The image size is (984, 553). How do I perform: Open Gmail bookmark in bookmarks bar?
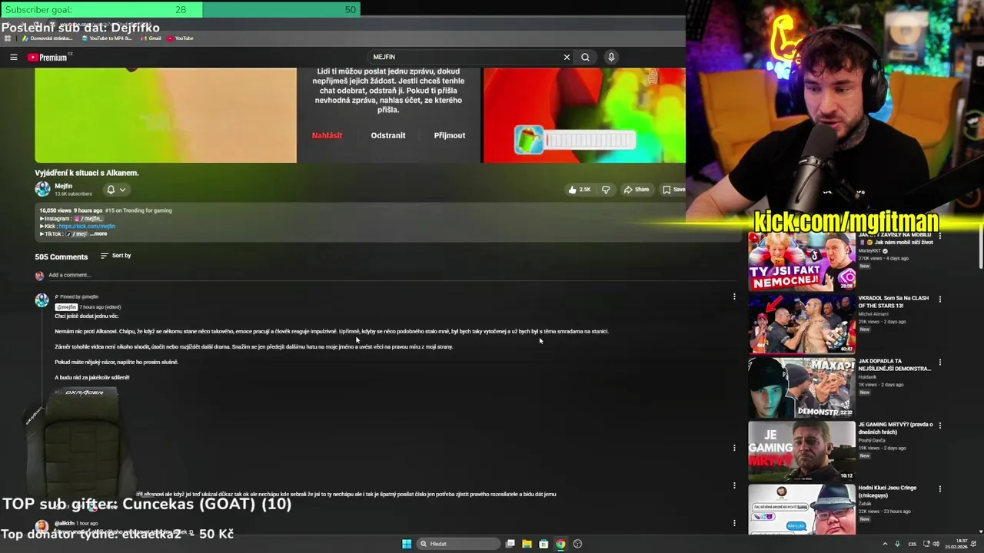coord(151,38)
